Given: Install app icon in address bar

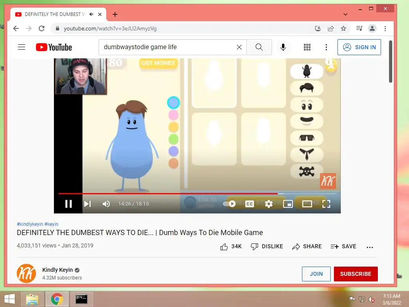Looking at the screenshot, I should (x=318, y=28).
